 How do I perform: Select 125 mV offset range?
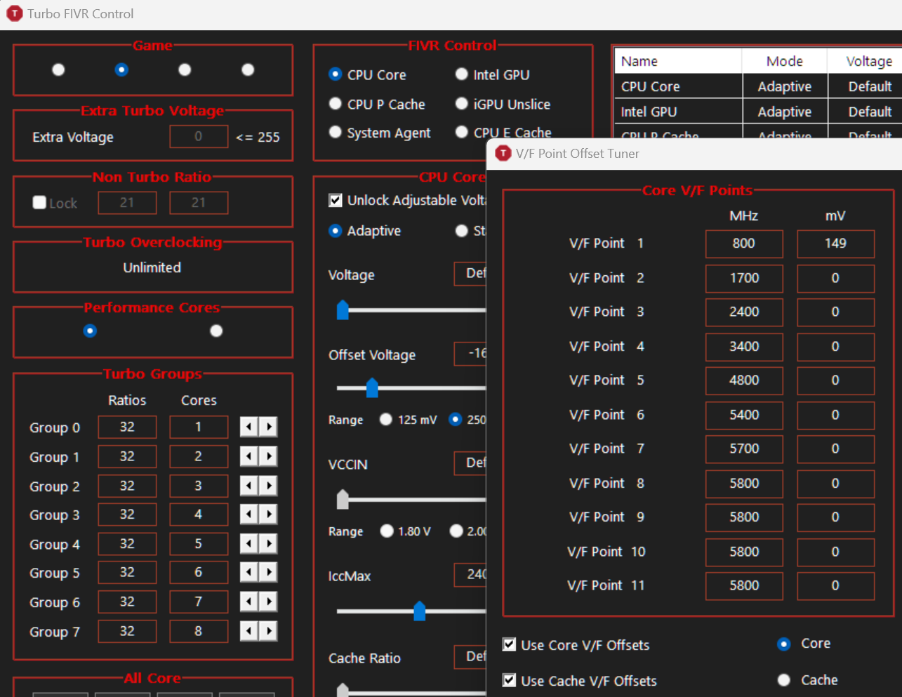click(x=408, y=420)
